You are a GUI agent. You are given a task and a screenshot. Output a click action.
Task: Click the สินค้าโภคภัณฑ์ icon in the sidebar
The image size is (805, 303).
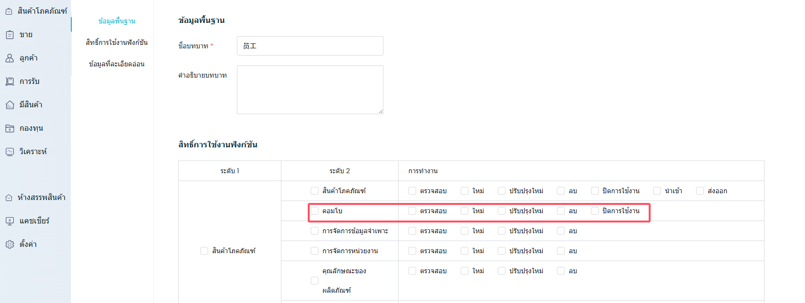[9, 11]
